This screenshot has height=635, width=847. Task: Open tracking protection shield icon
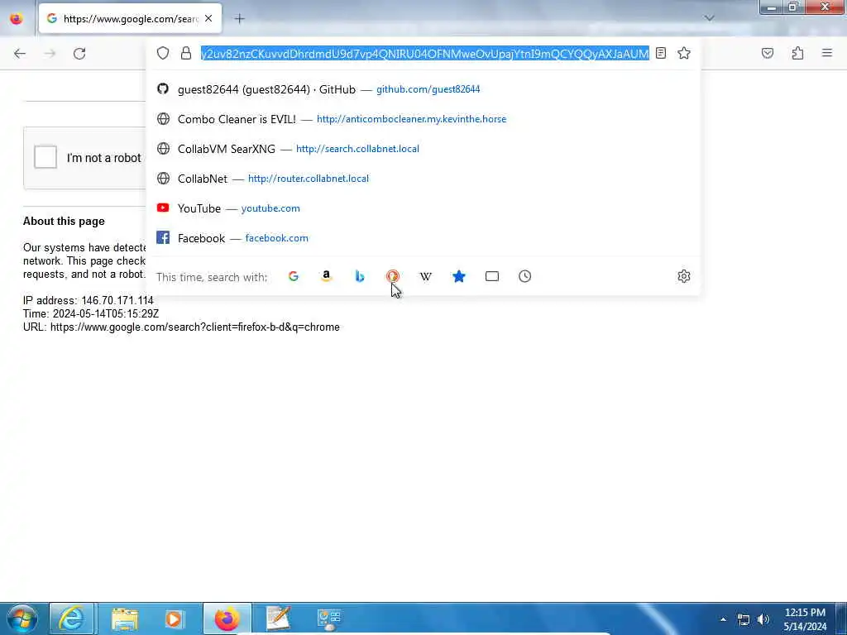[163, 53]
